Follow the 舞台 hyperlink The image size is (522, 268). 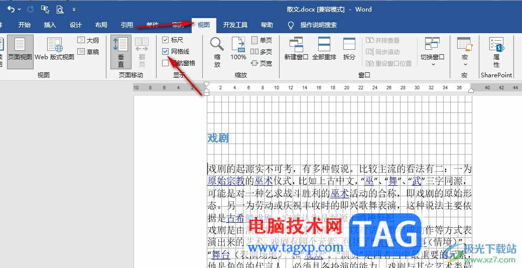click(221, 254)
